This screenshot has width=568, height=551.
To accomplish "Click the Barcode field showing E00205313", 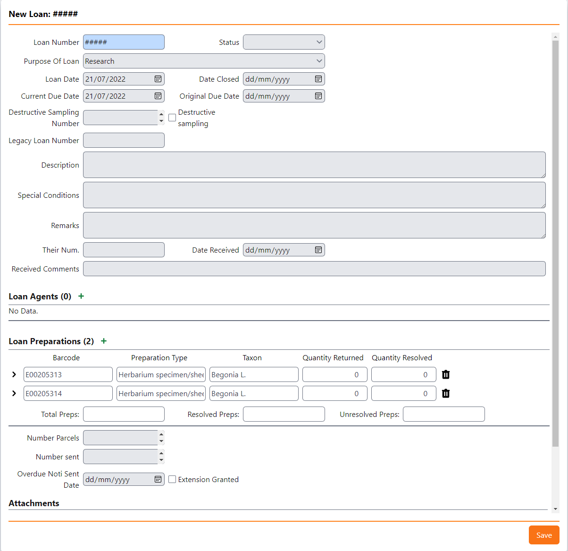I will (68, 374).
